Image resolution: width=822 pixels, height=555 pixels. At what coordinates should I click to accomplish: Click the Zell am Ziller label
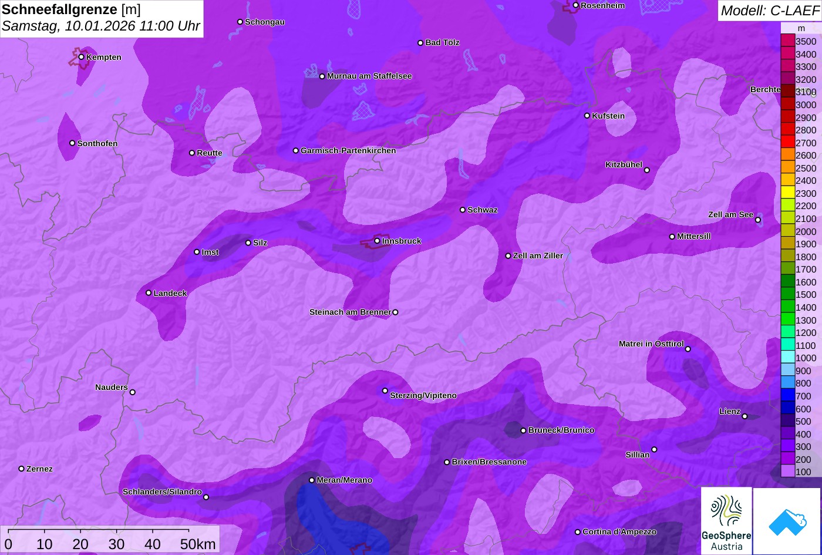(x=538, y=256)
